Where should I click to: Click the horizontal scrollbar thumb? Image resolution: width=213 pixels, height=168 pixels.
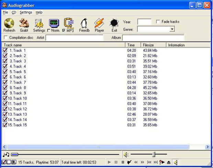coord(98,147)
